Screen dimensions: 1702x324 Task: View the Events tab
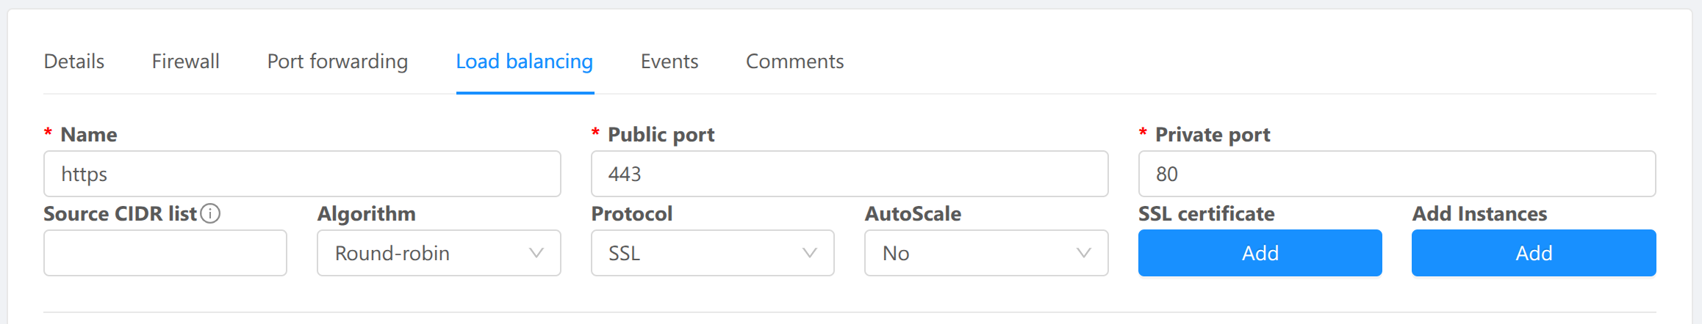(x=669, y=62)
